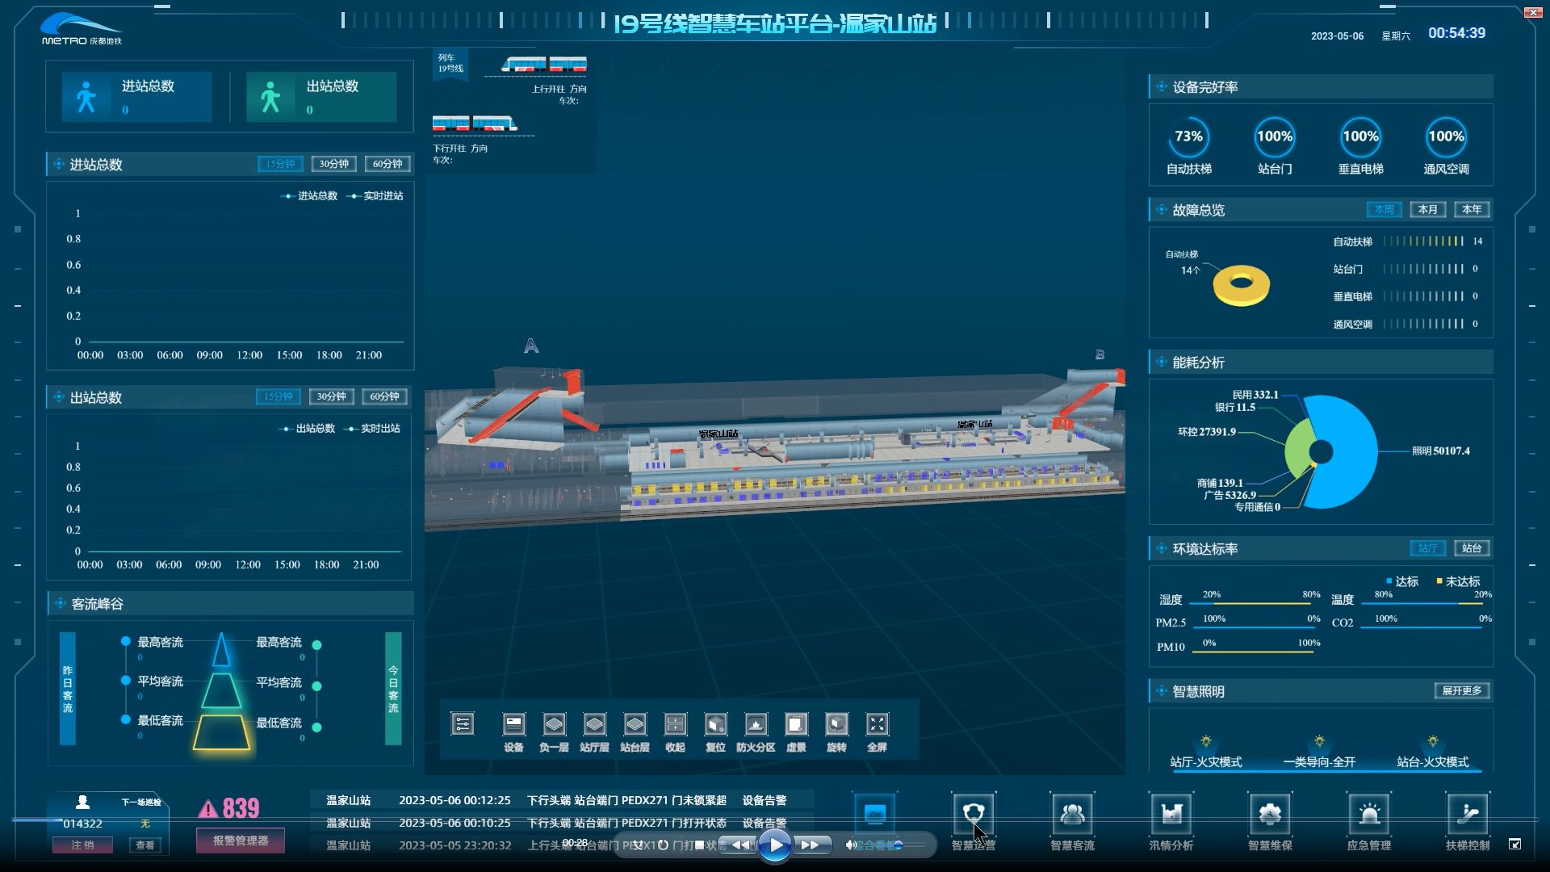Image resolution: width=1550 pixels, height=872 pixels.
Task: Click the 防火分区 fire zone icon
Action: coord(756,724)
